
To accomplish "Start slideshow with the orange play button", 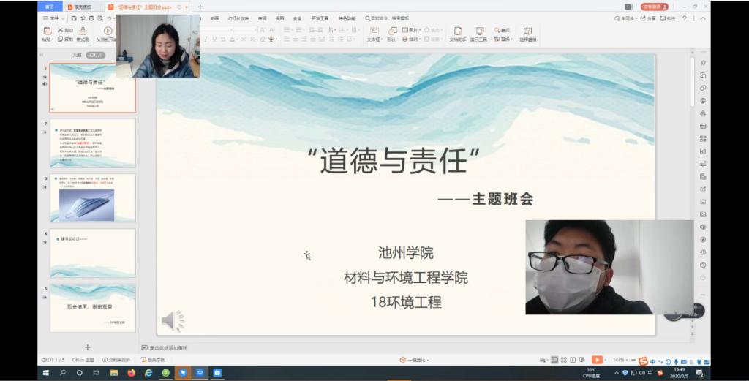I will (x=597, y=360).
